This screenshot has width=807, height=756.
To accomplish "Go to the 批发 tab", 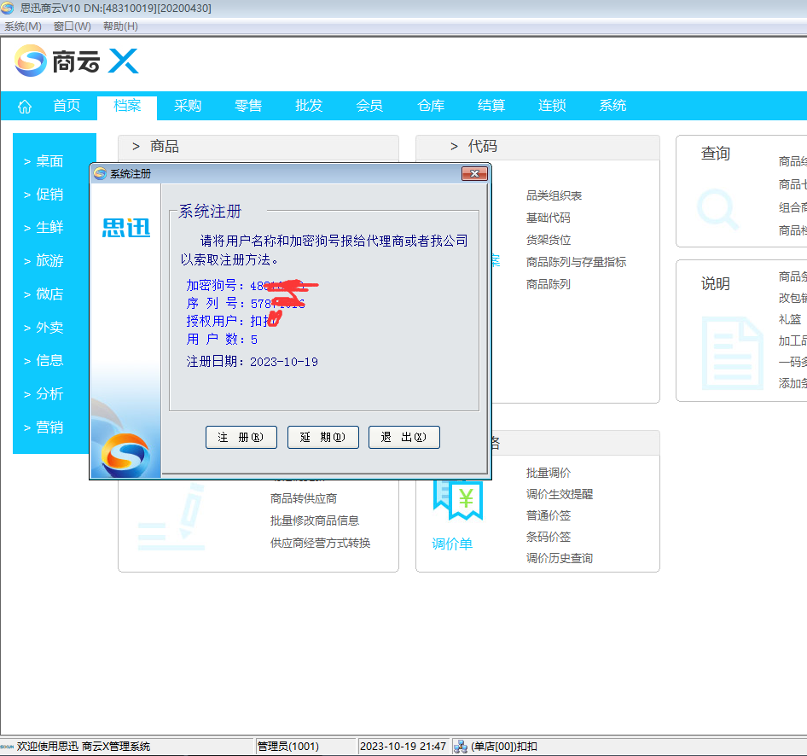I will tap(309, 106).
